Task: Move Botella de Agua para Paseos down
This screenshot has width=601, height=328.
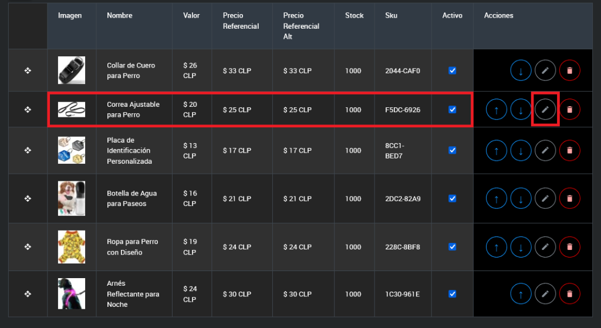Action: (x=521, y=199)
